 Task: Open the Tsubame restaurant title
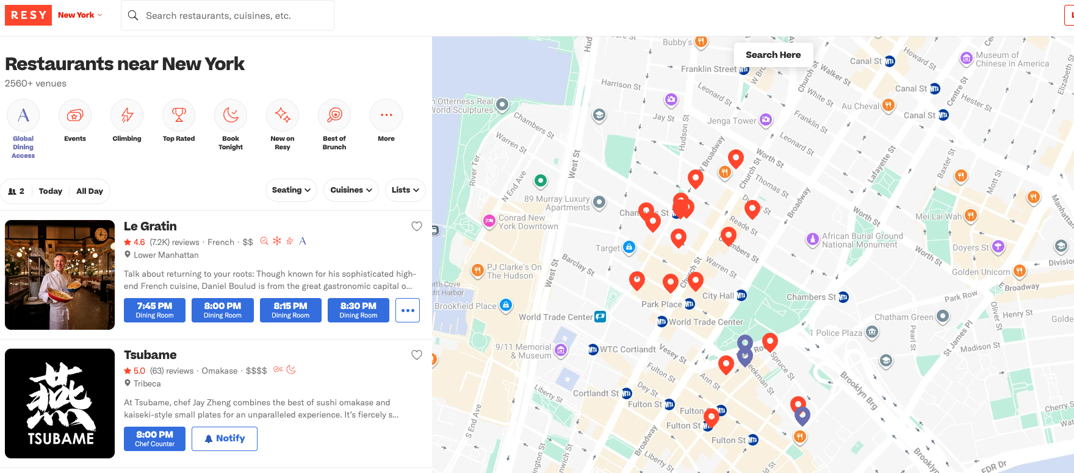coord(150,355)
